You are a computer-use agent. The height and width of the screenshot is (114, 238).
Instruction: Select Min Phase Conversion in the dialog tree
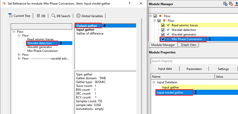[42, 51]
